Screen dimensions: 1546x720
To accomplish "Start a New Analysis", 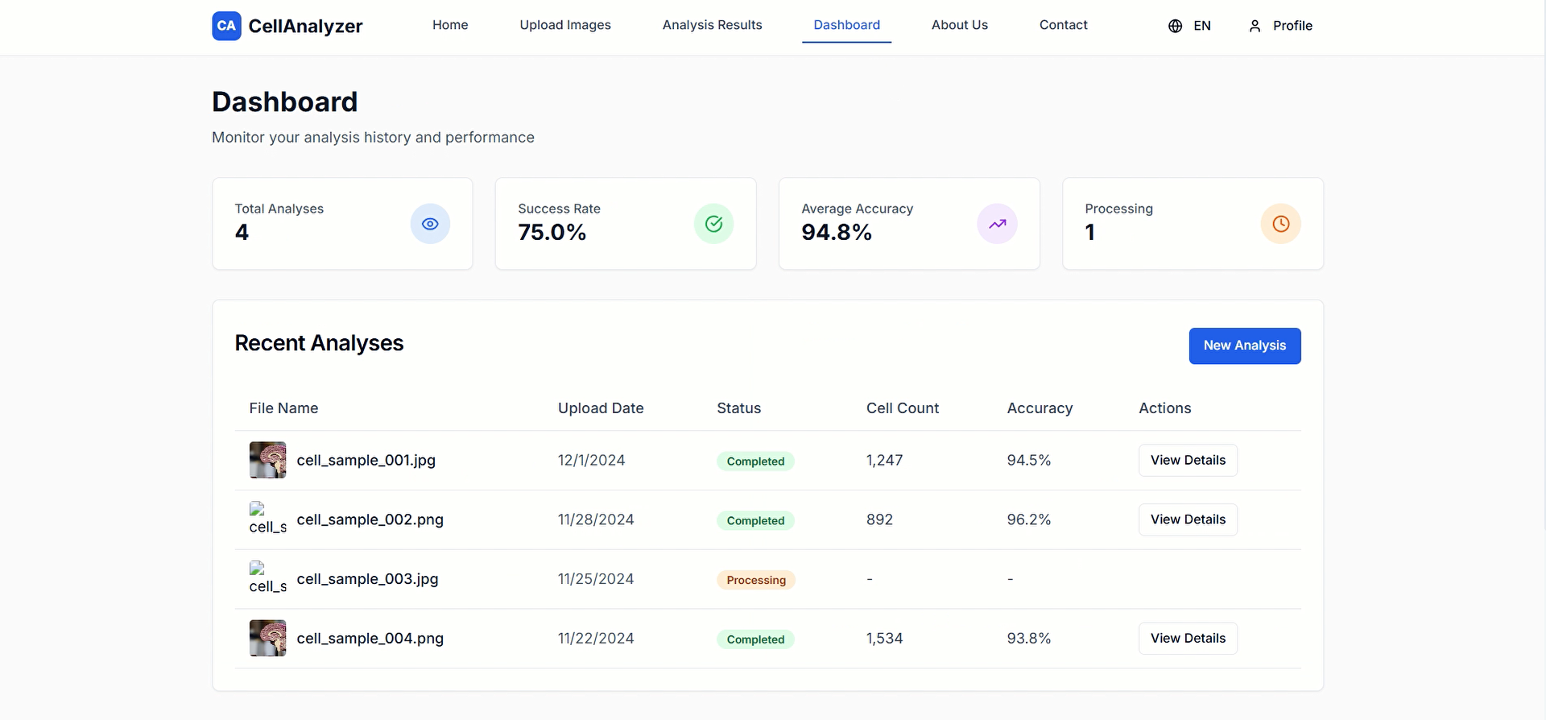I will pos(1245,346).
